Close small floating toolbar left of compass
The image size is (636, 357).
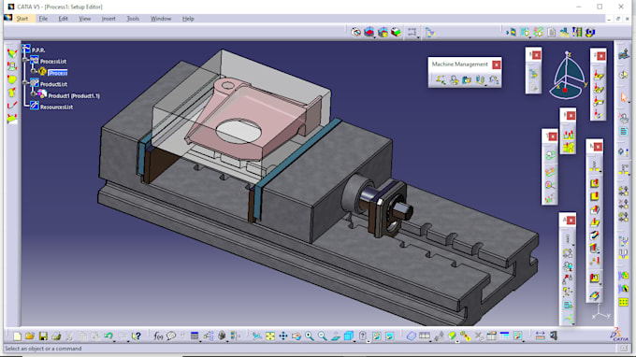pos(536,55)
